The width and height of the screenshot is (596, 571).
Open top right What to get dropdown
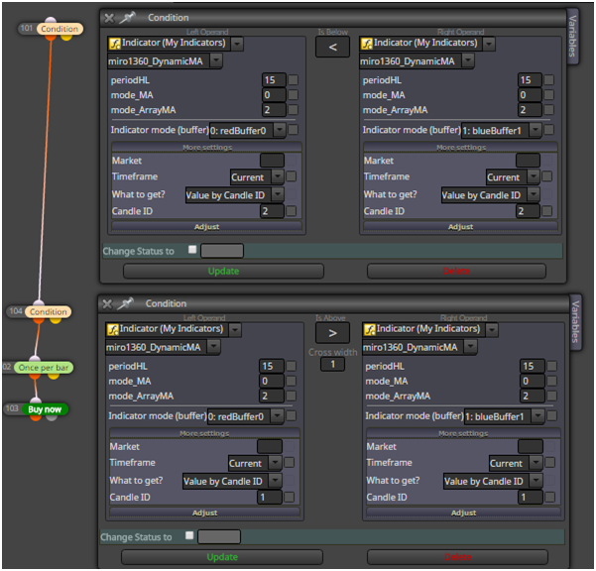tap(534, 195)
